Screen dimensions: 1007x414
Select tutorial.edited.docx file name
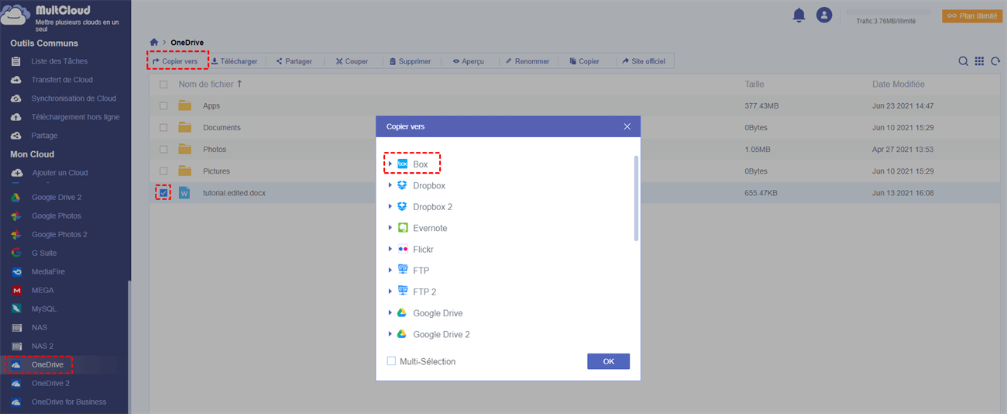point(234,192)
